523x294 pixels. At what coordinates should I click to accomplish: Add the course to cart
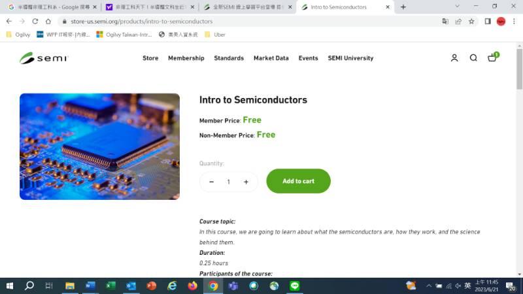[x=298, y=181]
